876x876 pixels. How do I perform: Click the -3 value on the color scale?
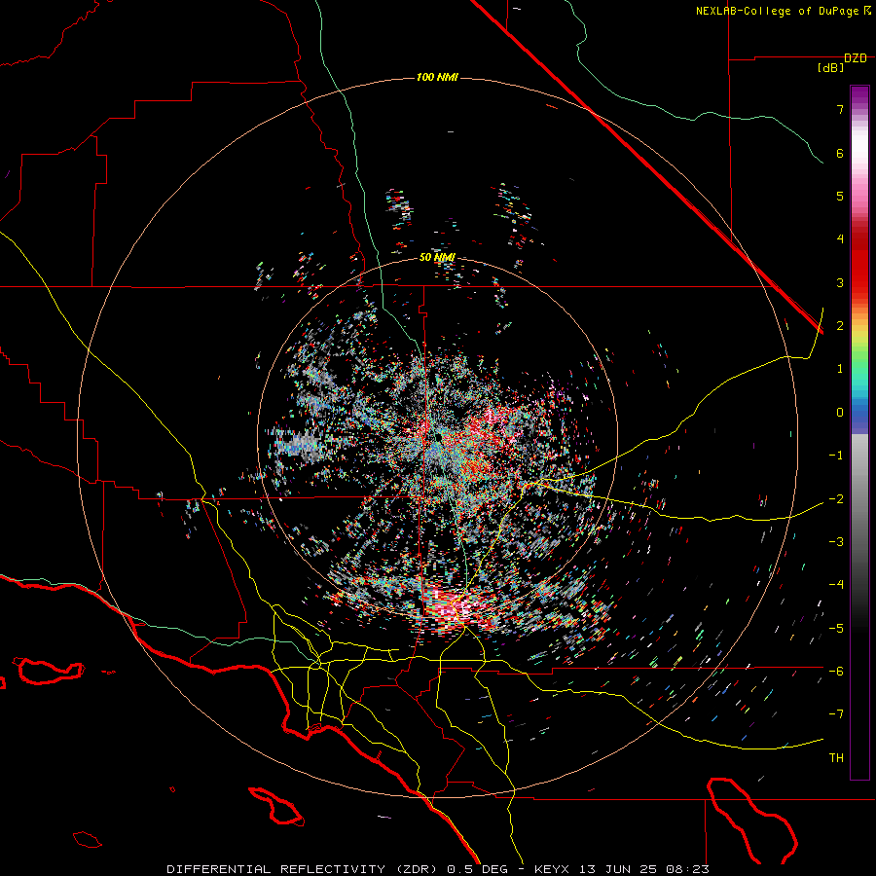click(x=836, y=542)
